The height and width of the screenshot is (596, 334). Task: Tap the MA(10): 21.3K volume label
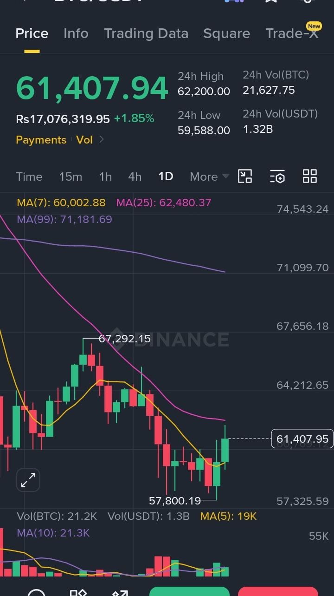pos(53,533)
